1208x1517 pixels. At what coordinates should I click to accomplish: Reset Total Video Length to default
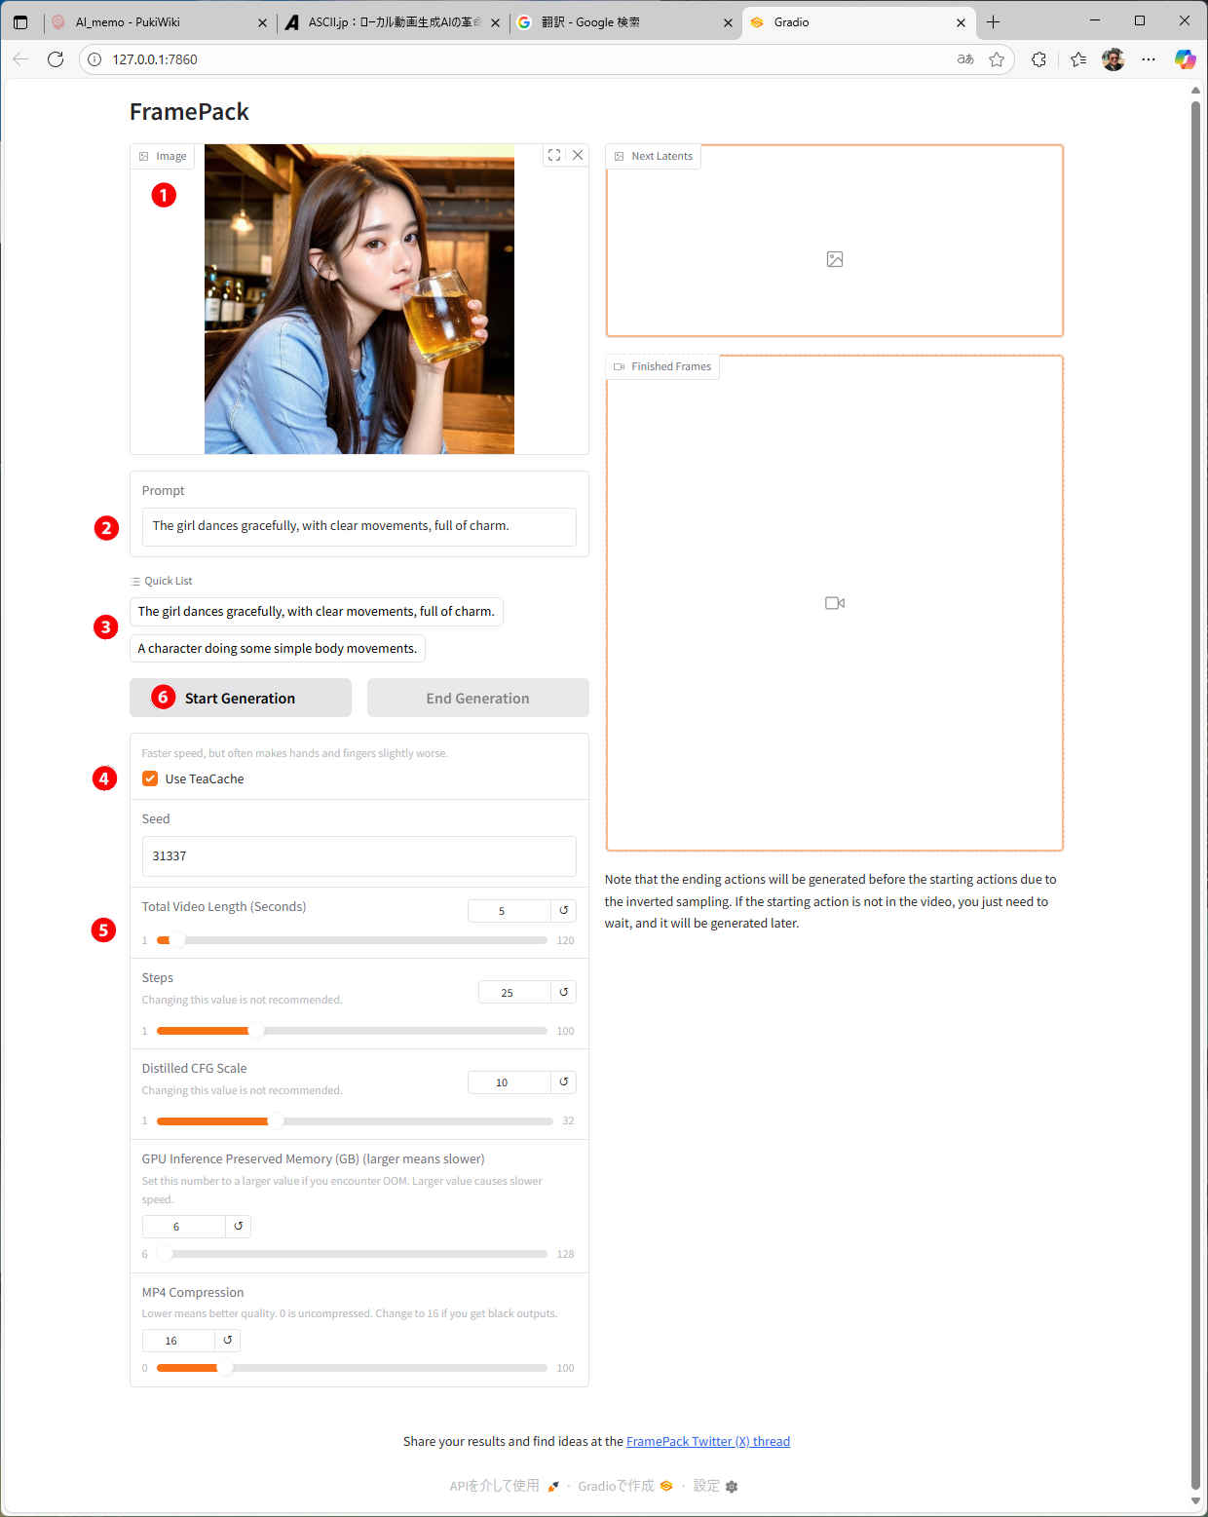[563, 911]
